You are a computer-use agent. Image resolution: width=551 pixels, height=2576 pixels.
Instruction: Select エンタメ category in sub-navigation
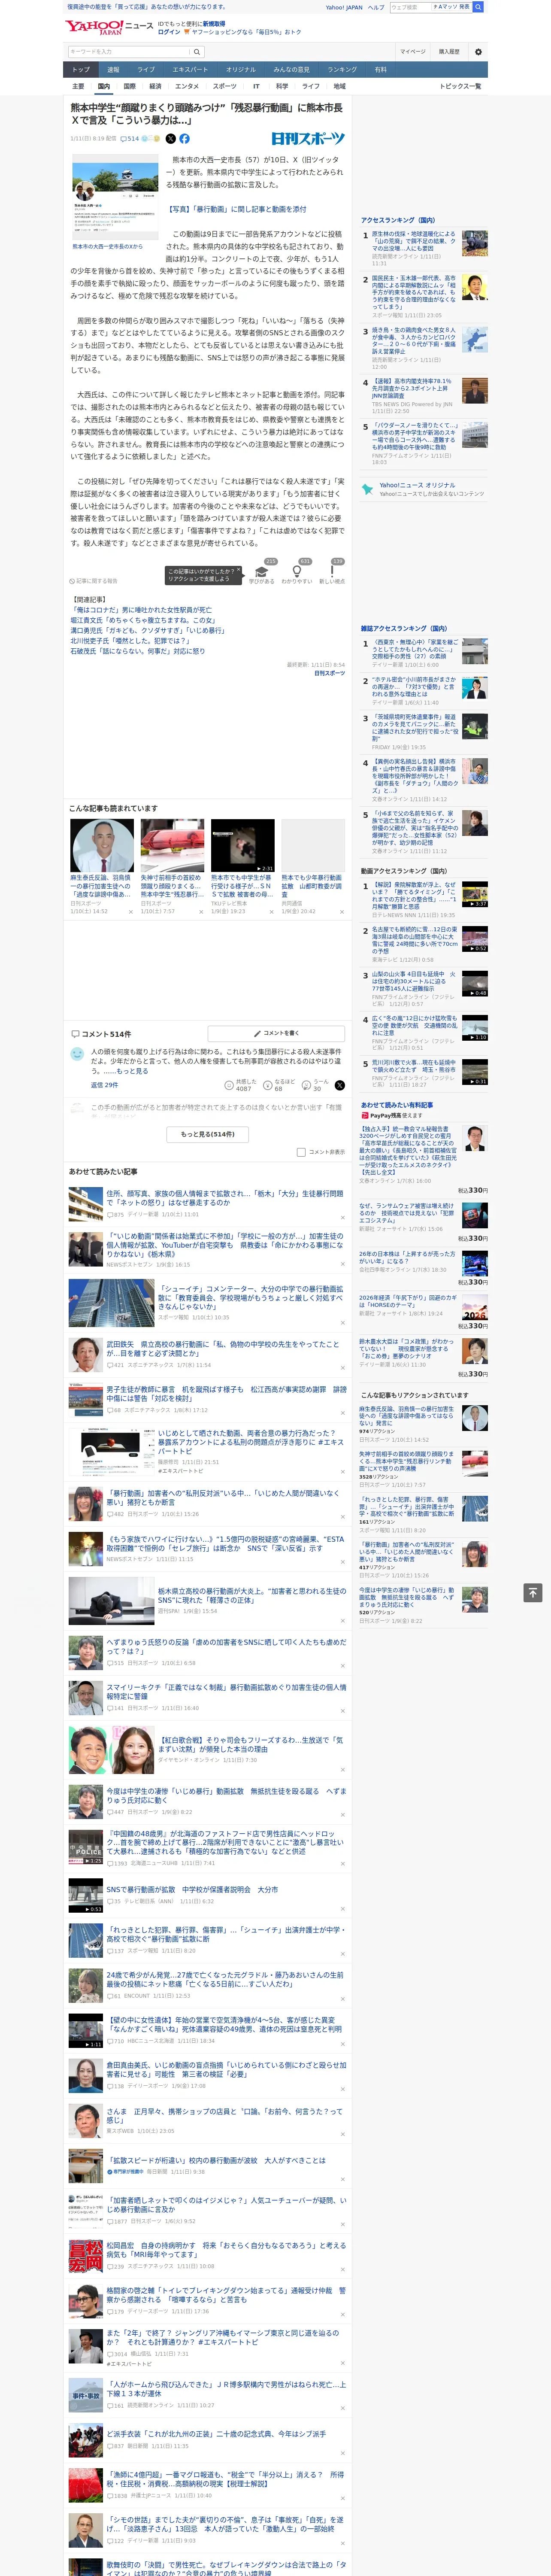coord(187,86)
